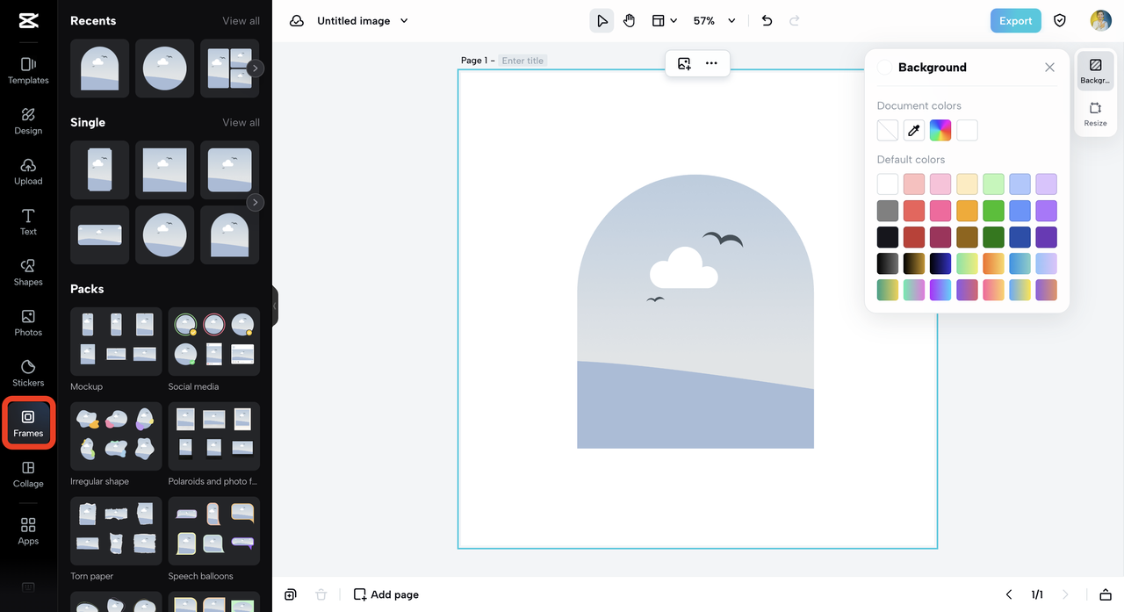Click the delete page trash icon
Viewport: 1124px width, 612px height.
click(321, 594)
